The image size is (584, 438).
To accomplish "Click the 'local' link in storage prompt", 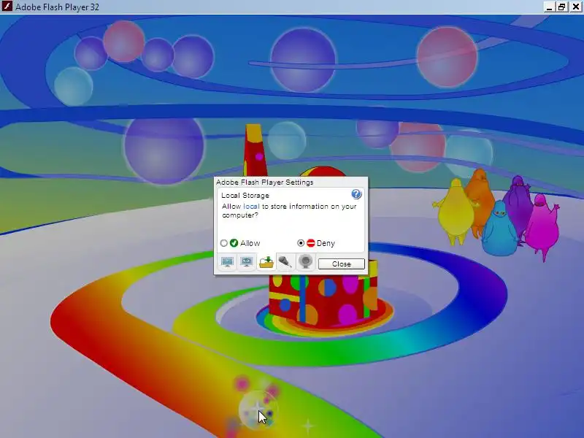I will 251,207.
